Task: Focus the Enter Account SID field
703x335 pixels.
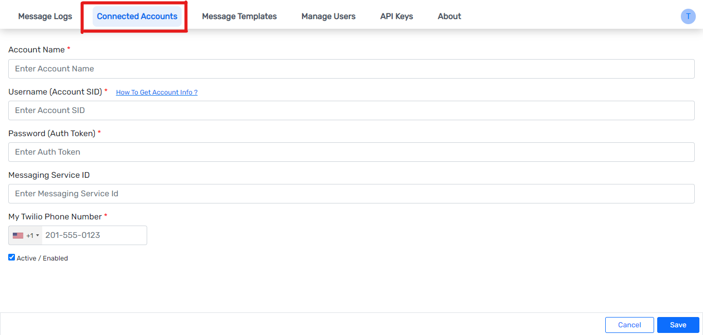Action: pyautogui.click(x=351, y=110)
